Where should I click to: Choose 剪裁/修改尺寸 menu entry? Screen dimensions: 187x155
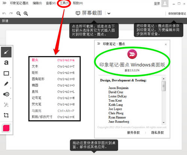(53, 117)
